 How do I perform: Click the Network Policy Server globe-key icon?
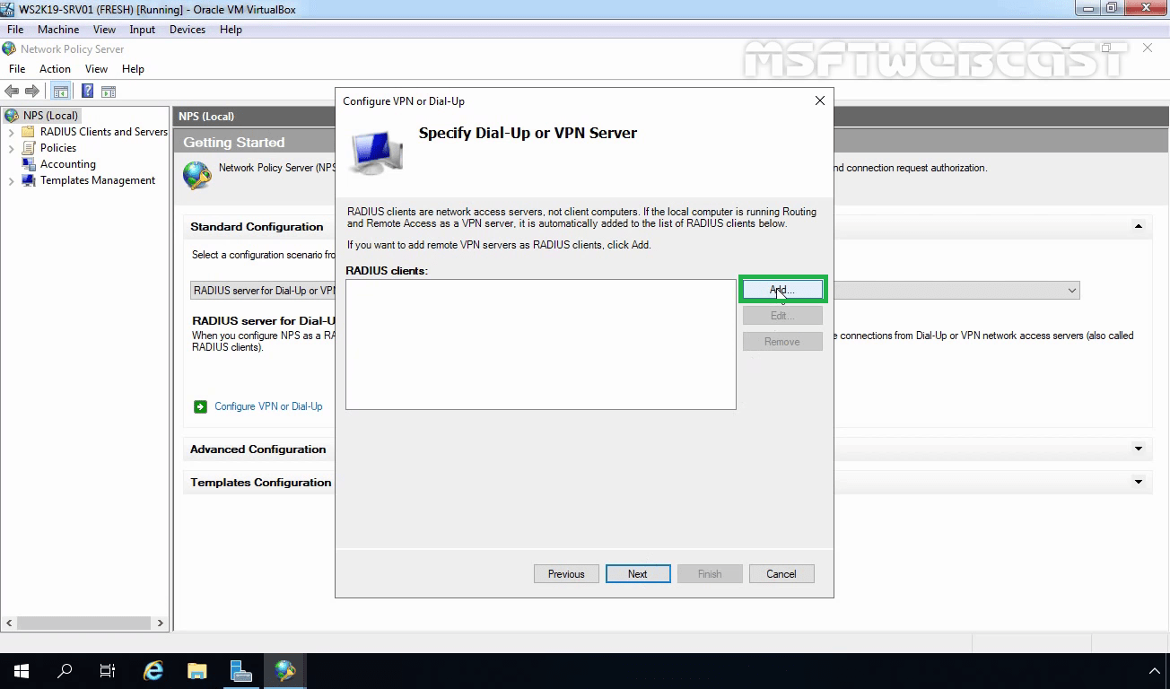[197, 175]
